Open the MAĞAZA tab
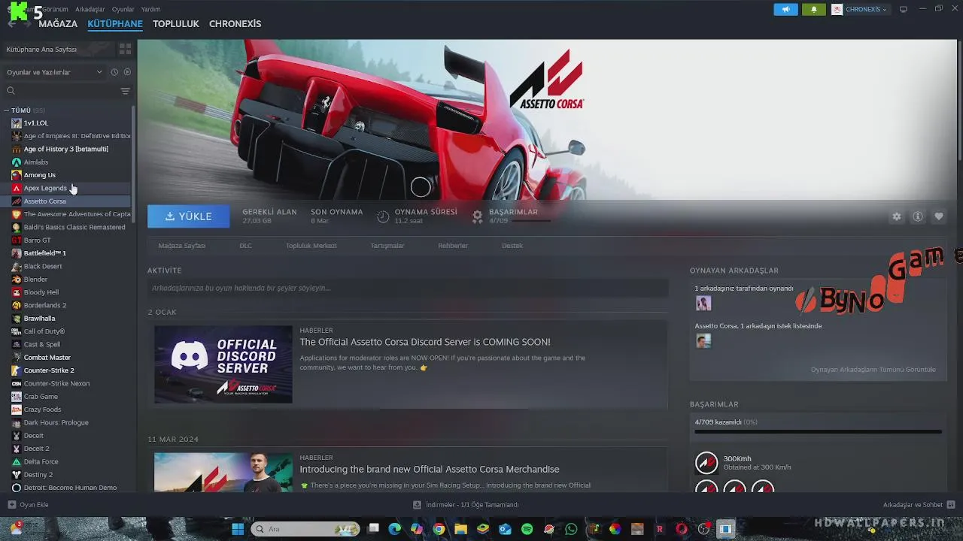 pyautogui.click(x=58, y=23)
